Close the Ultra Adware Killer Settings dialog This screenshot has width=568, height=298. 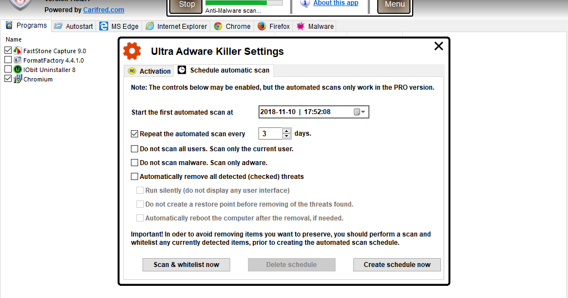point(439,46)
